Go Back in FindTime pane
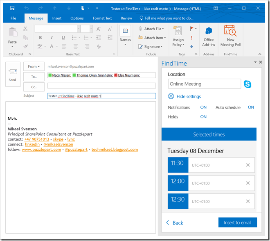The width and height of the screenshot is (270, 241). tap(174, 223)
